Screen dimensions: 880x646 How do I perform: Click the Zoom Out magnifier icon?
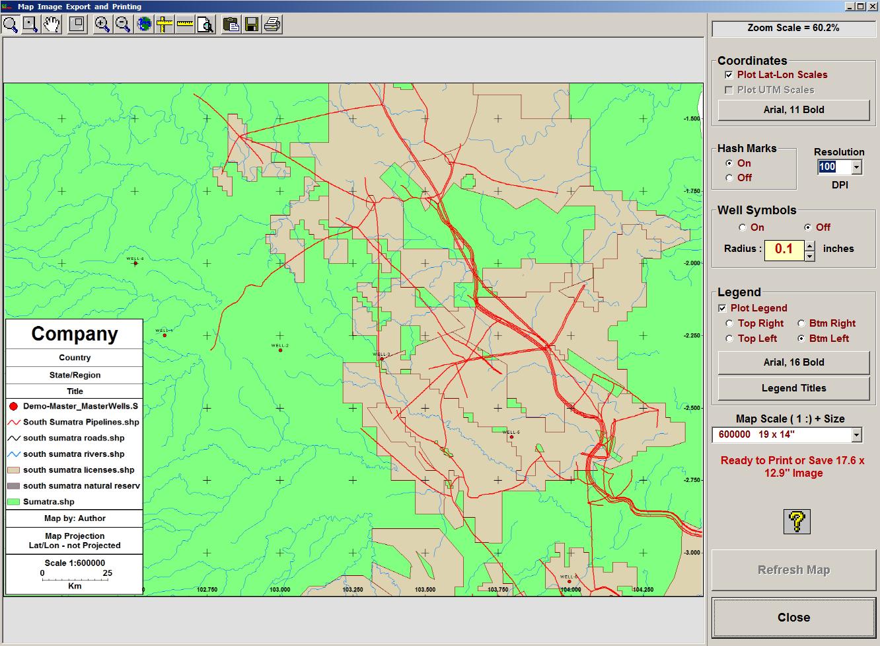click(x=122, y=25)
